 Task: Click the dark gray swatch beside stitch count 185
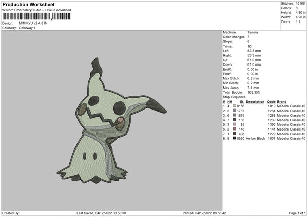coord(234,120)
